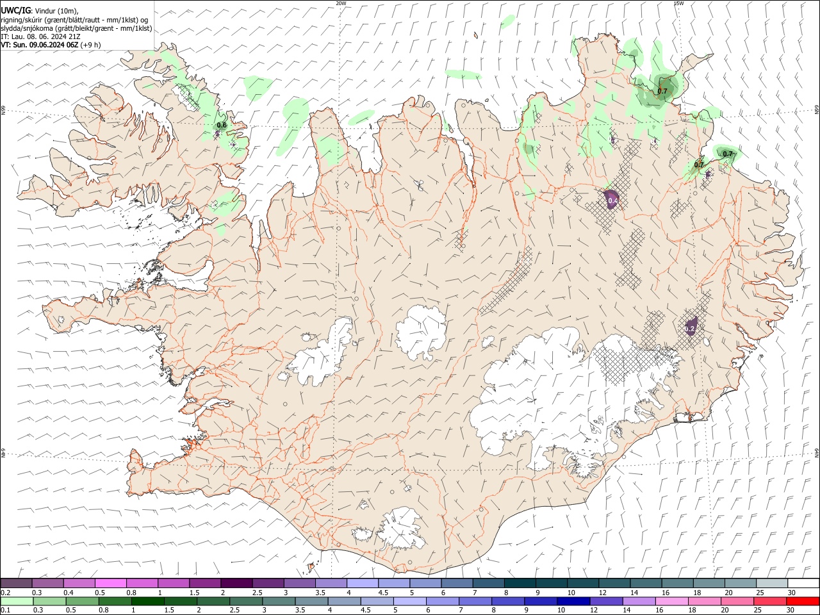Select the "slydda/snjókoma" sleet and snow description line
Viewport: 820px width, 615px height.
pos(77,28)
